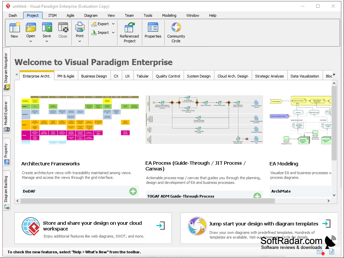This screenshot has width=344, height=258.
Task: Expand the Open dropdown arrow
Action: click(x=31, y=41)
